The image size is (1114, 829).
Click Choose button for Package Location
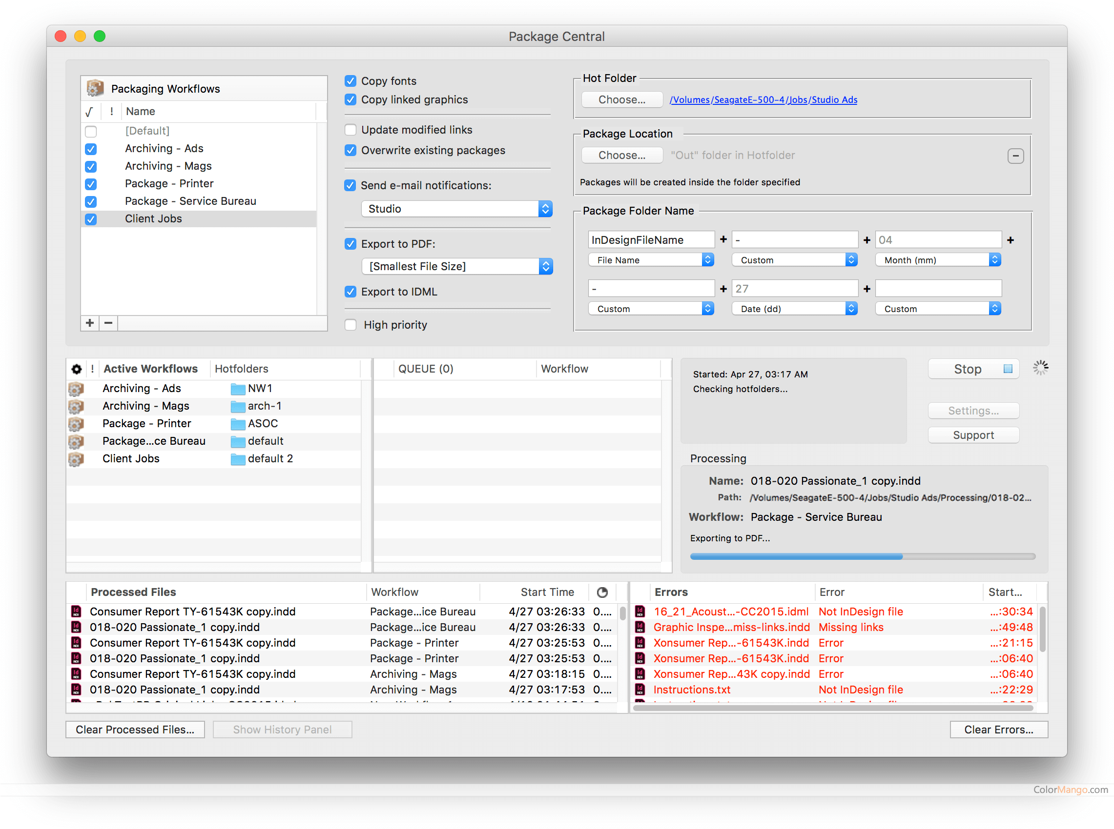pyautogui.click(x=622, y=155)
